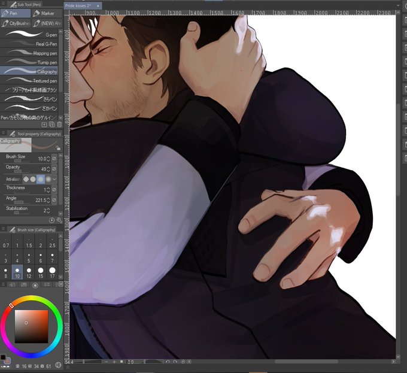The image size is (407, 373).
Task: Choose the Turnip pen brush
Action: pos(29,62)
